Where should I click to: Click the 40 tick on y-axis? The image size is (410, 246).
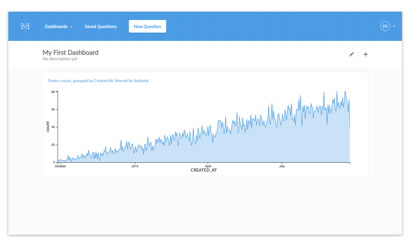53,127
